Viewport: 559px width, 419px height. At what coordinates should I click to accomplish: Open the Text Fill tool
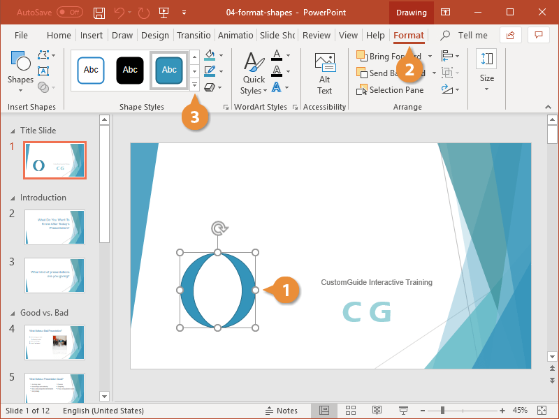click(276, 54)
